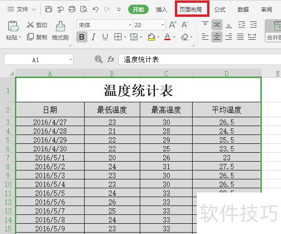
Task: Expand the 粘贴 dropdown arrow
Action: (x=20, y=37)
